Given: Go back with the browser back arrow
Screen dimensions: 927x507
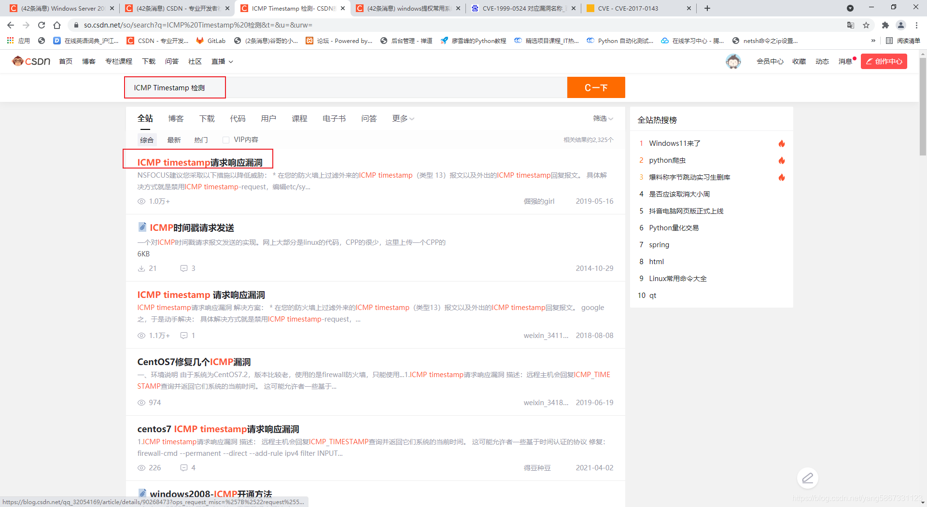Looking at the screenshot, I should coord(11,25).
